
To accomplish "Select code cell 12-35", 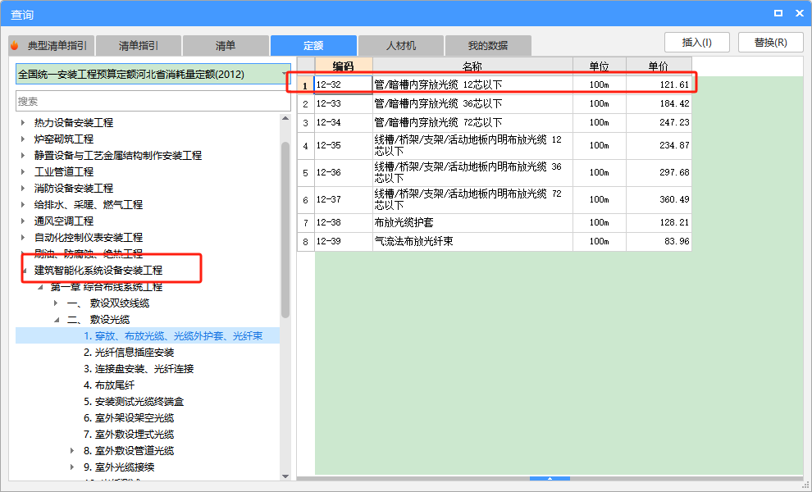I will coord(344,145).
